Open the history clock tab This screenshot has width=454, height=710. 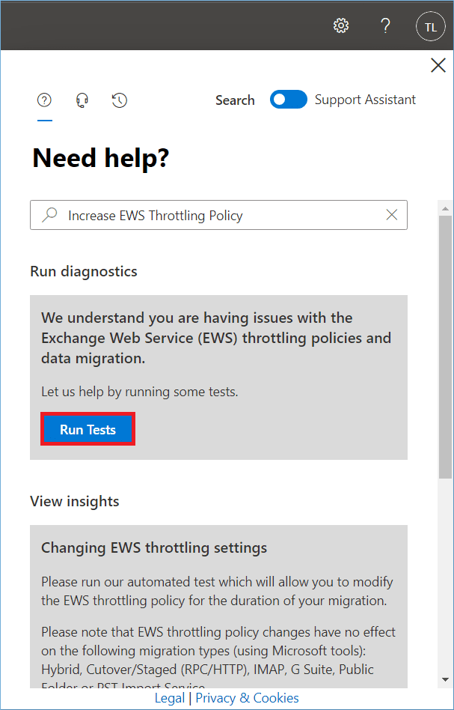[x=120, y=100]
